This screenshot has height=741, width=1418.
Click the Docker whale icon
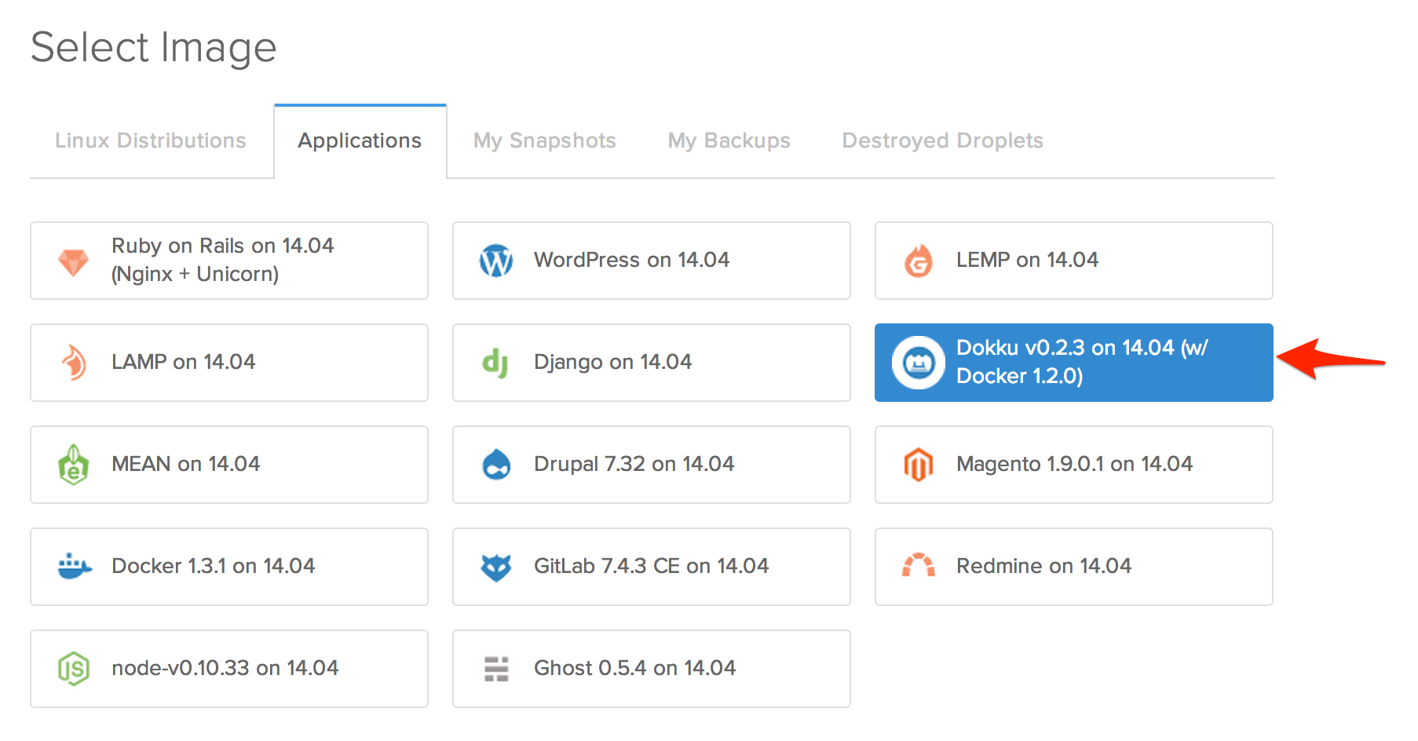tap(75, 566)
